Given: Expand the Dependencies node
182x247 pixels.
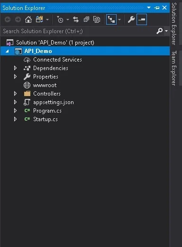Looking at the screenshot, I should coord(15,68).
